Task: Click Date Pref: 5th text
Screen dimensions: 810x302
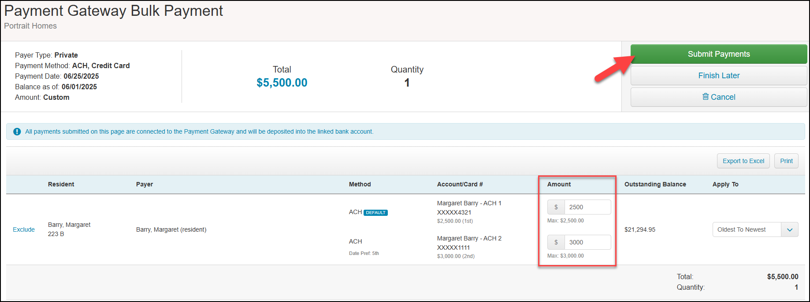Action: tap(364, 253)
